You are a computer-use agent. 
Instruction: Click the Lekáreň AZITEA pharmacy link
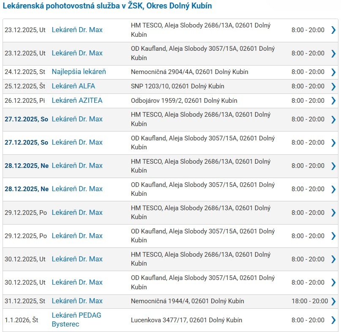coord(77,101)
